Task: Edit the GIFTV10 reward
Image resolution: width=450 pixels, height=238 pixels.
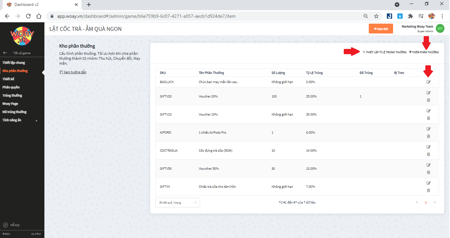Action: click(x=428, y=111)
